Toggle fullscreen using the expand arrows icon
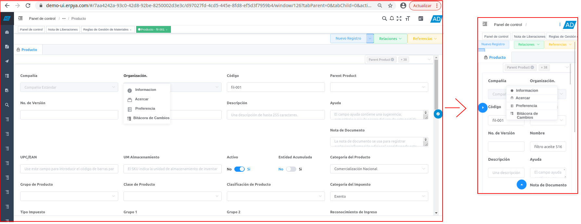 (x=399, y=19)
